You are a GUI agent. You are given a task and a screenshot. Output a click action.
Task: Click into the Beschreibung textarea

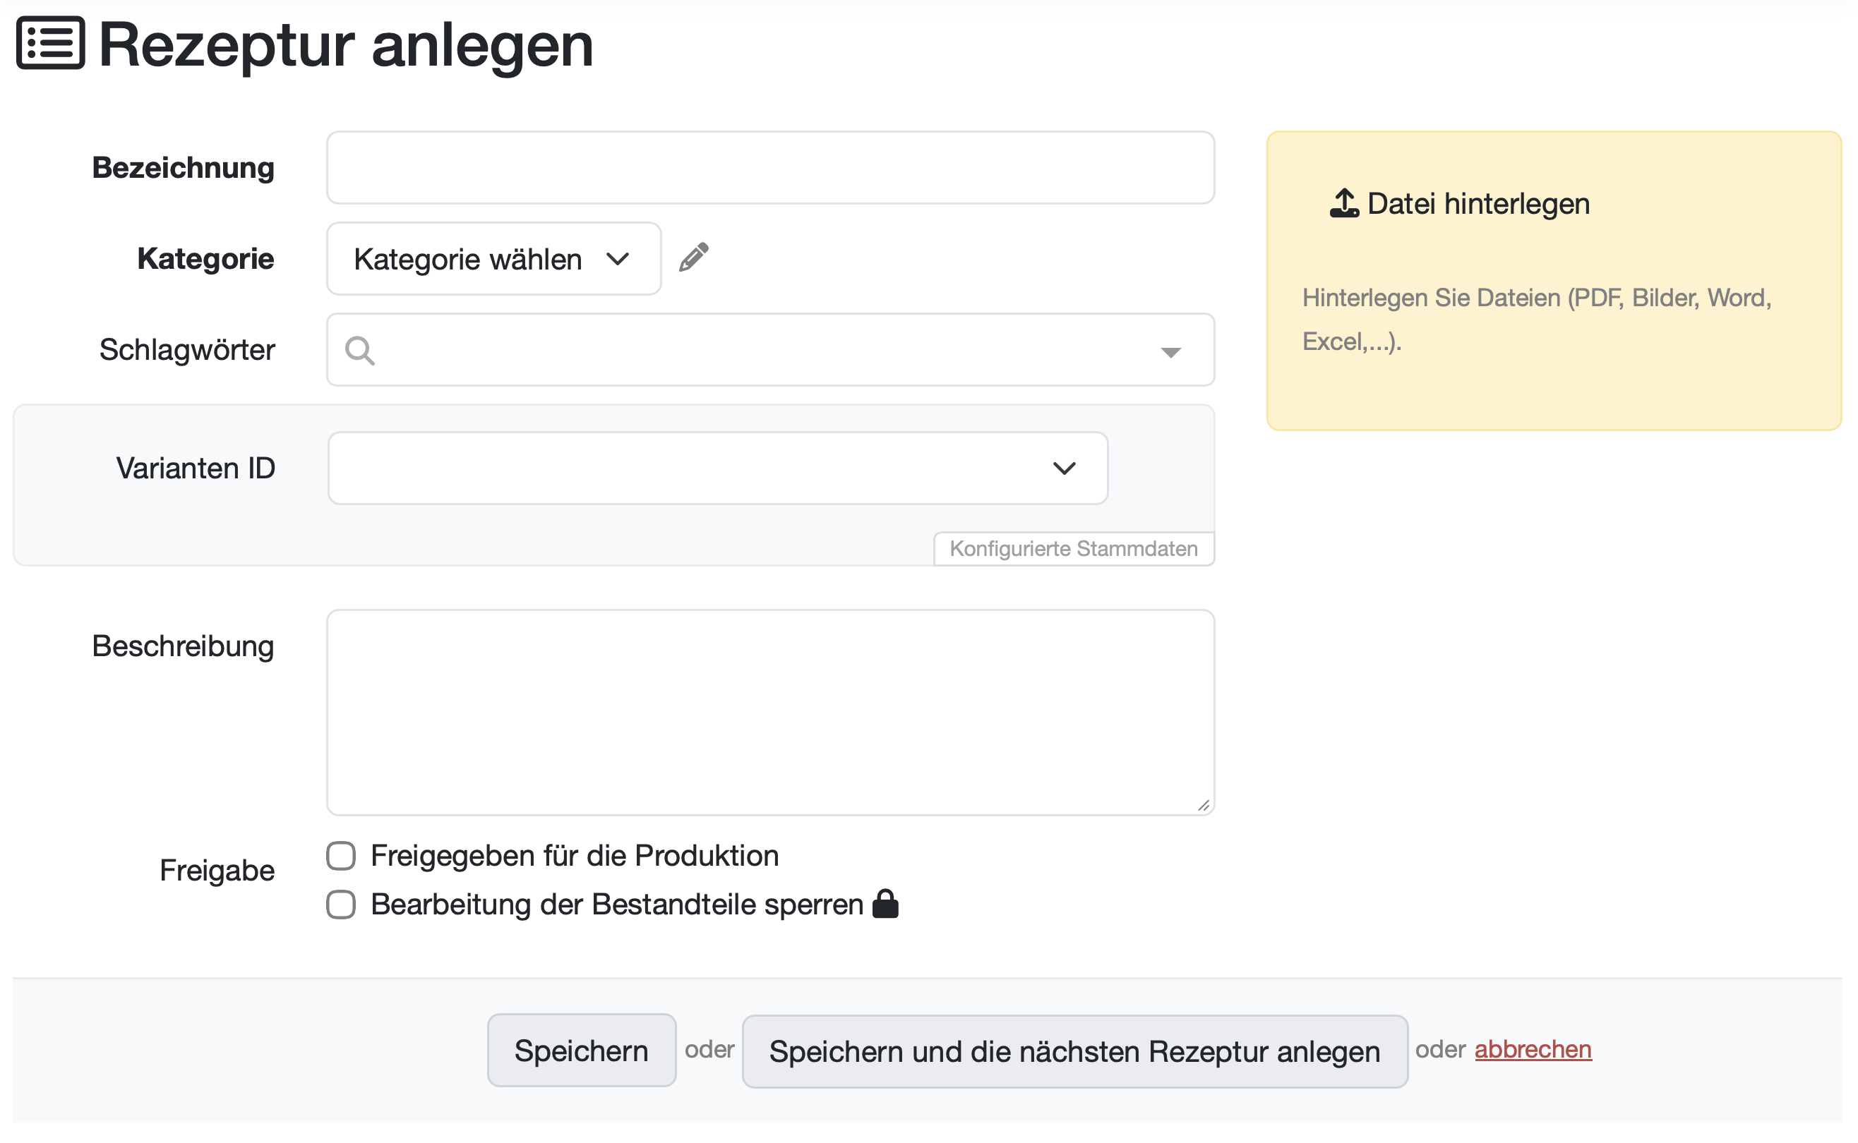(770, 712)
